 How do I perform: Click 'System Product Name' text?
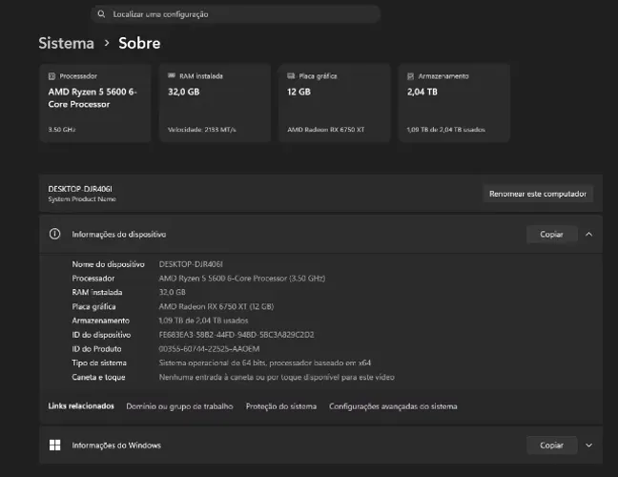(82, 199)
